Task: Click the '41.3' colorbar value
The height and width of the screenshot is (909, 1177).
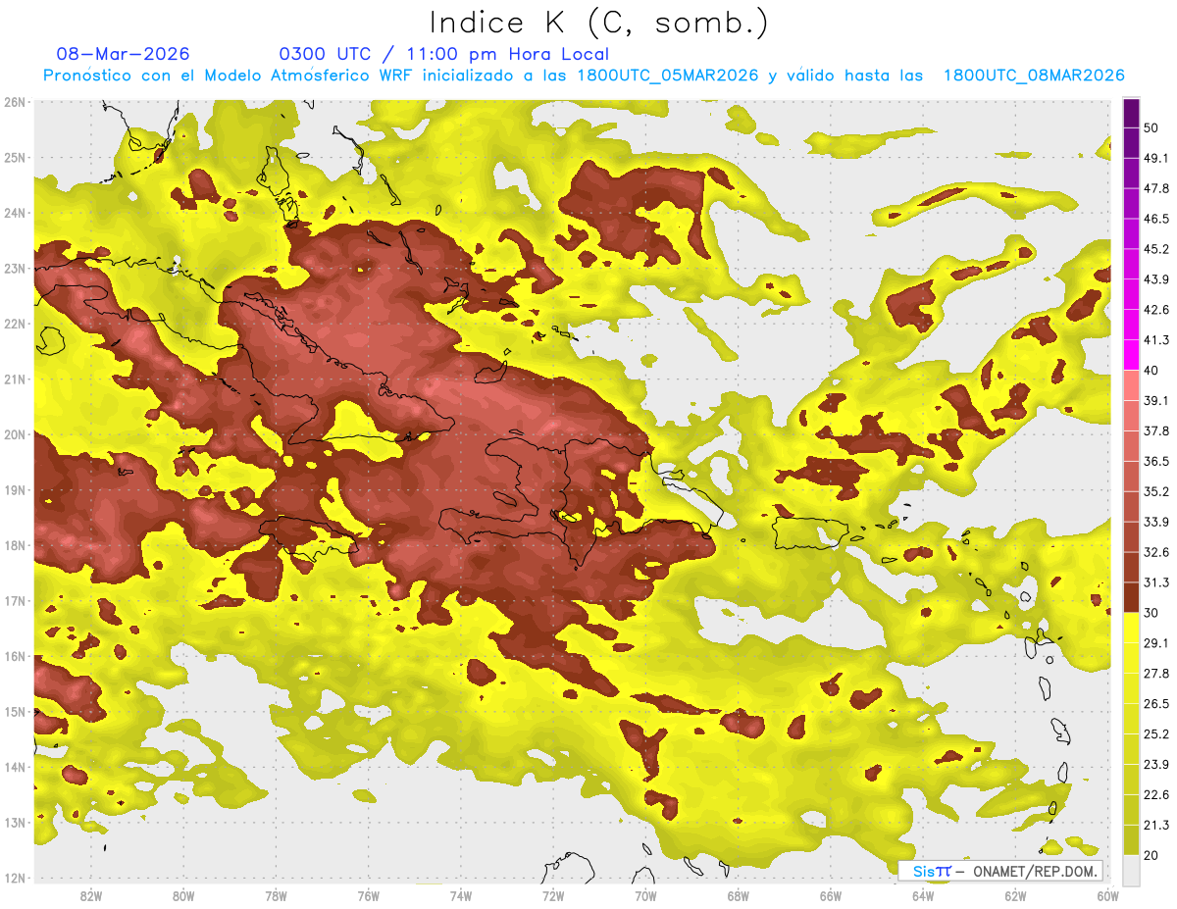Action: [1155, 340]
